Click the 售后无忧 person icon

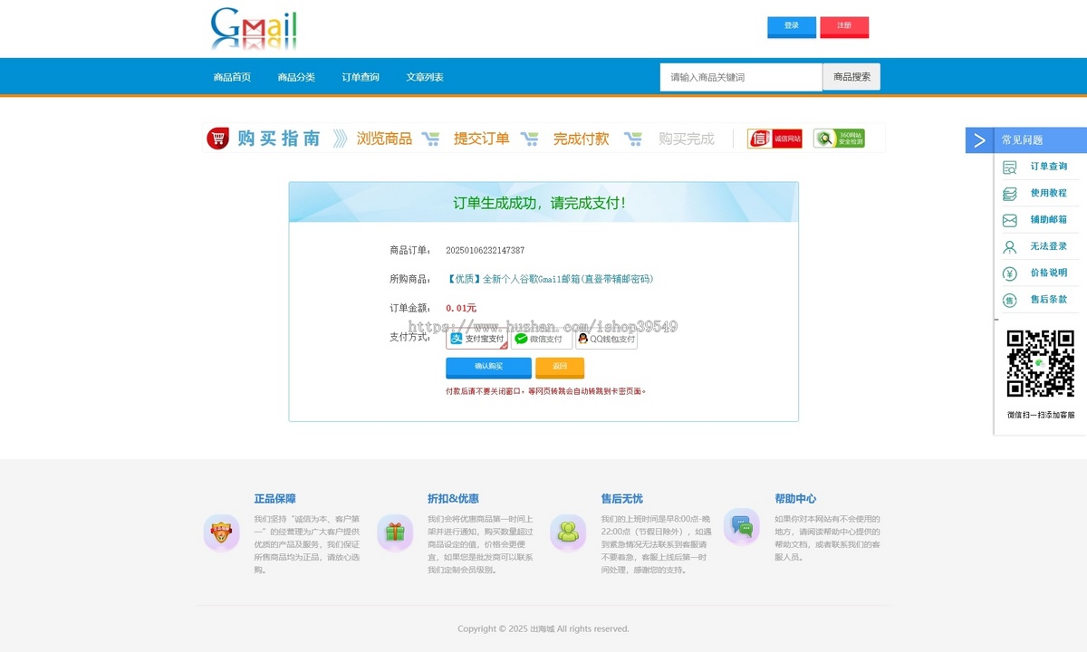click(x=568, y=532)
